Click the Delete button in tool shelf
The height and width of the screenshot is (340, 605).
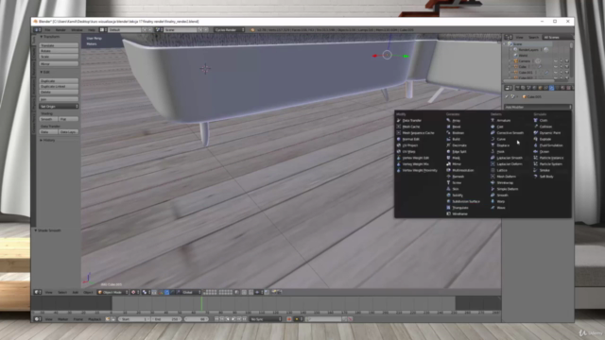point(59,92)
